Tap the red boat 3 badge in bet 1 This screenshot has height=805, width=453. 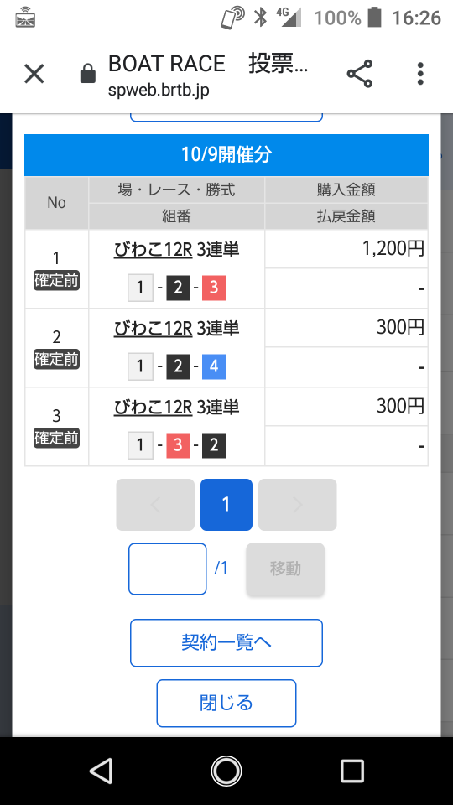click(x=214, y=288)
